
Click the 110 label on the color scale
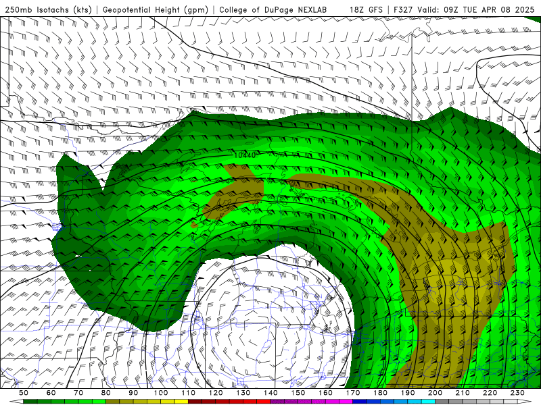[x=189, y=393]
